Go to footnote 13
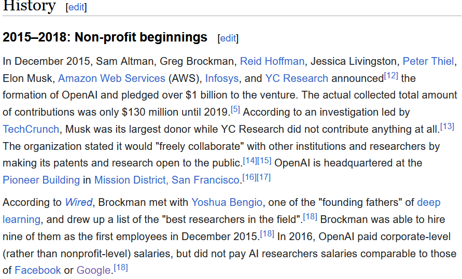 click(x=446, y=127)
